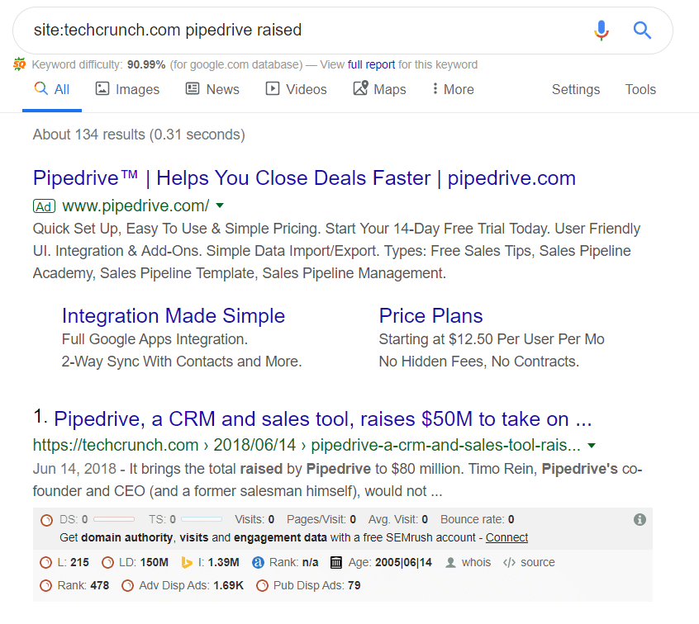Click 'Starting at $12.50 Per User Per Mo' text

click(492, 339)
